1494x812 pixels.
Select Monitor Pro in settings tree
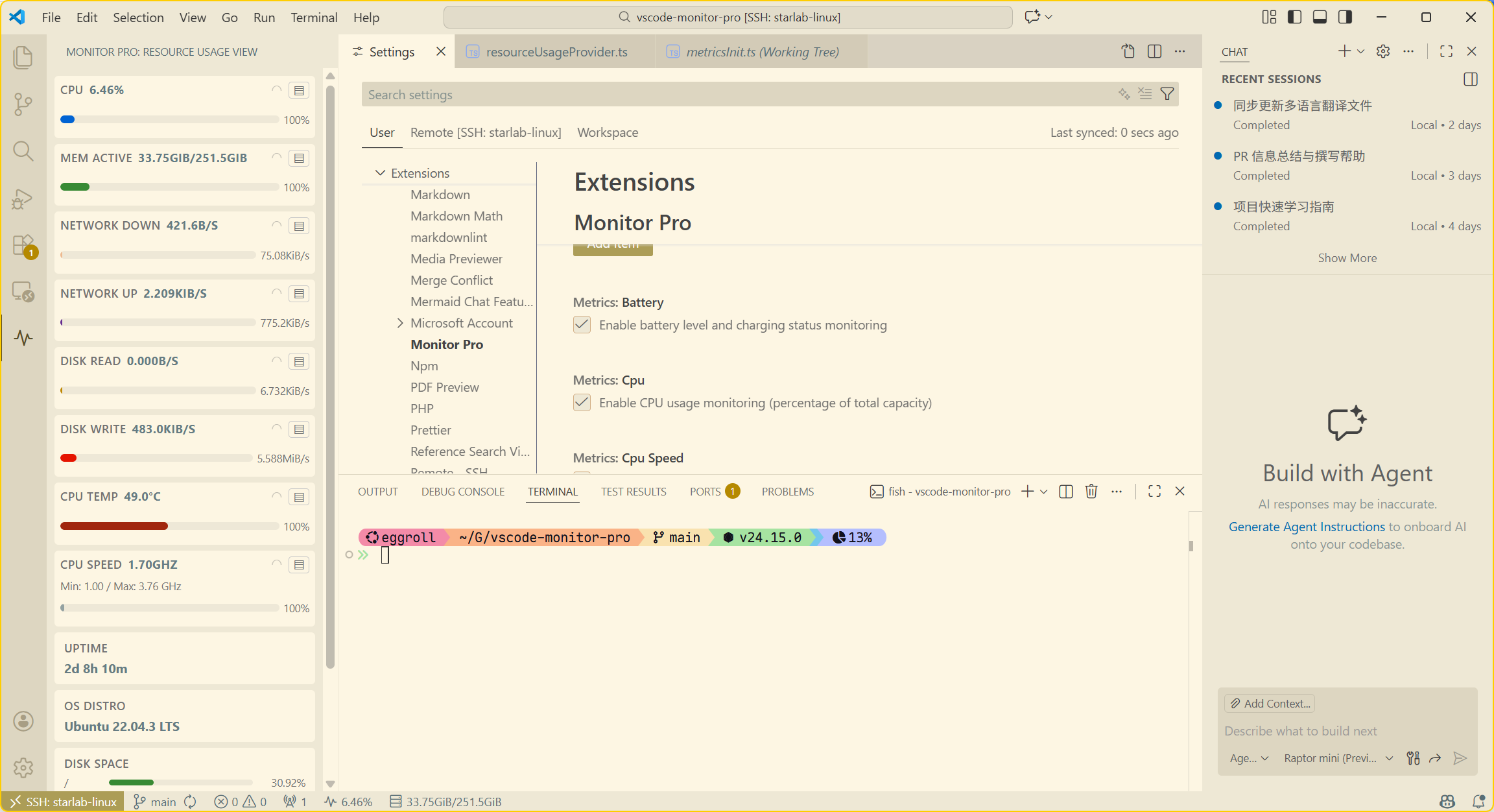(x=447, y=344)
